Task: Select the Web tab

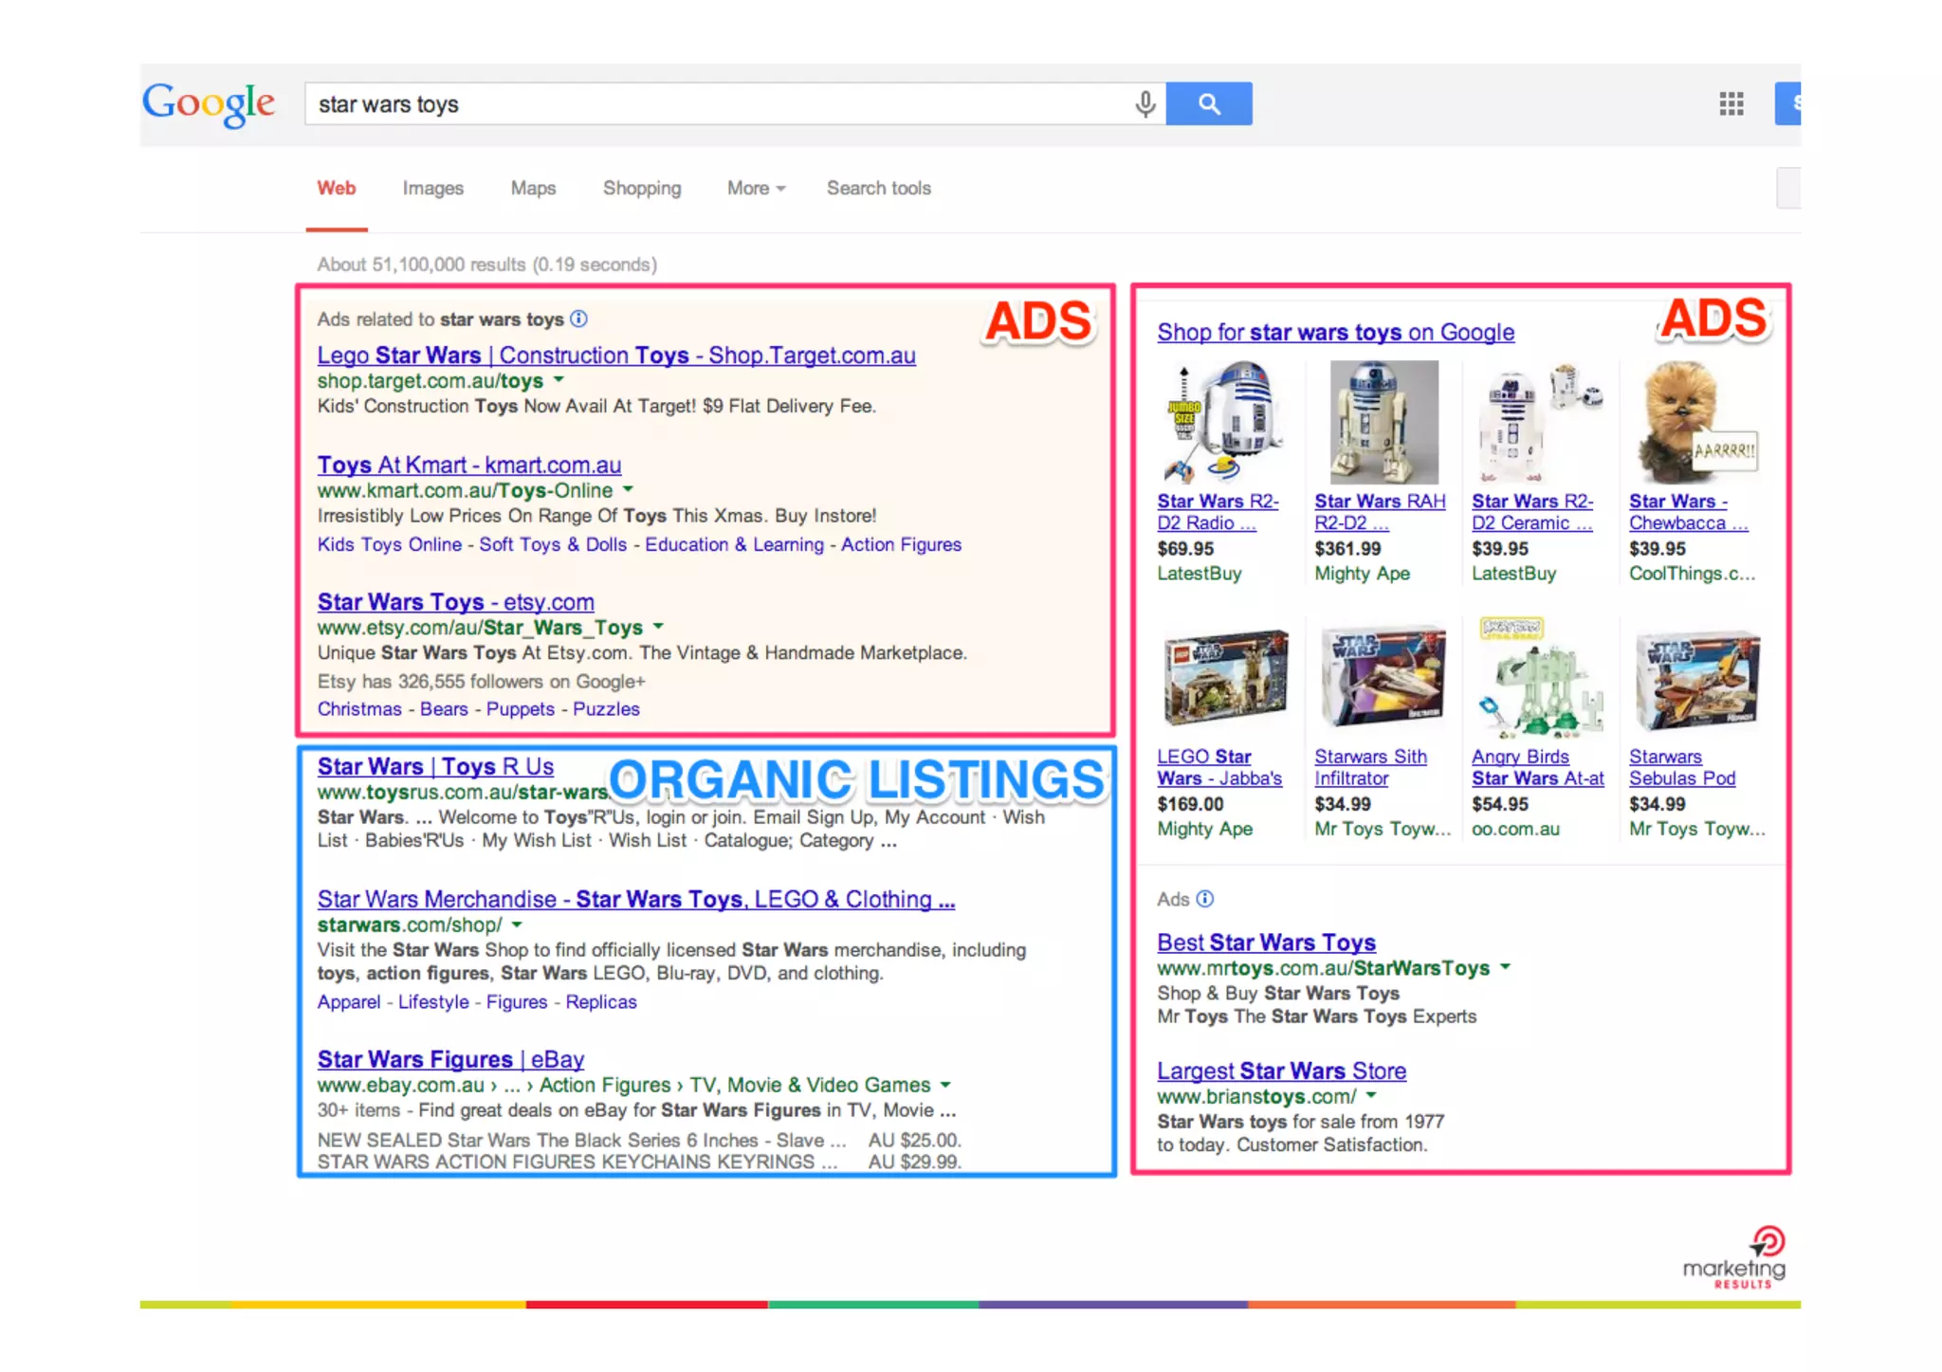Action: click(337, 188)
